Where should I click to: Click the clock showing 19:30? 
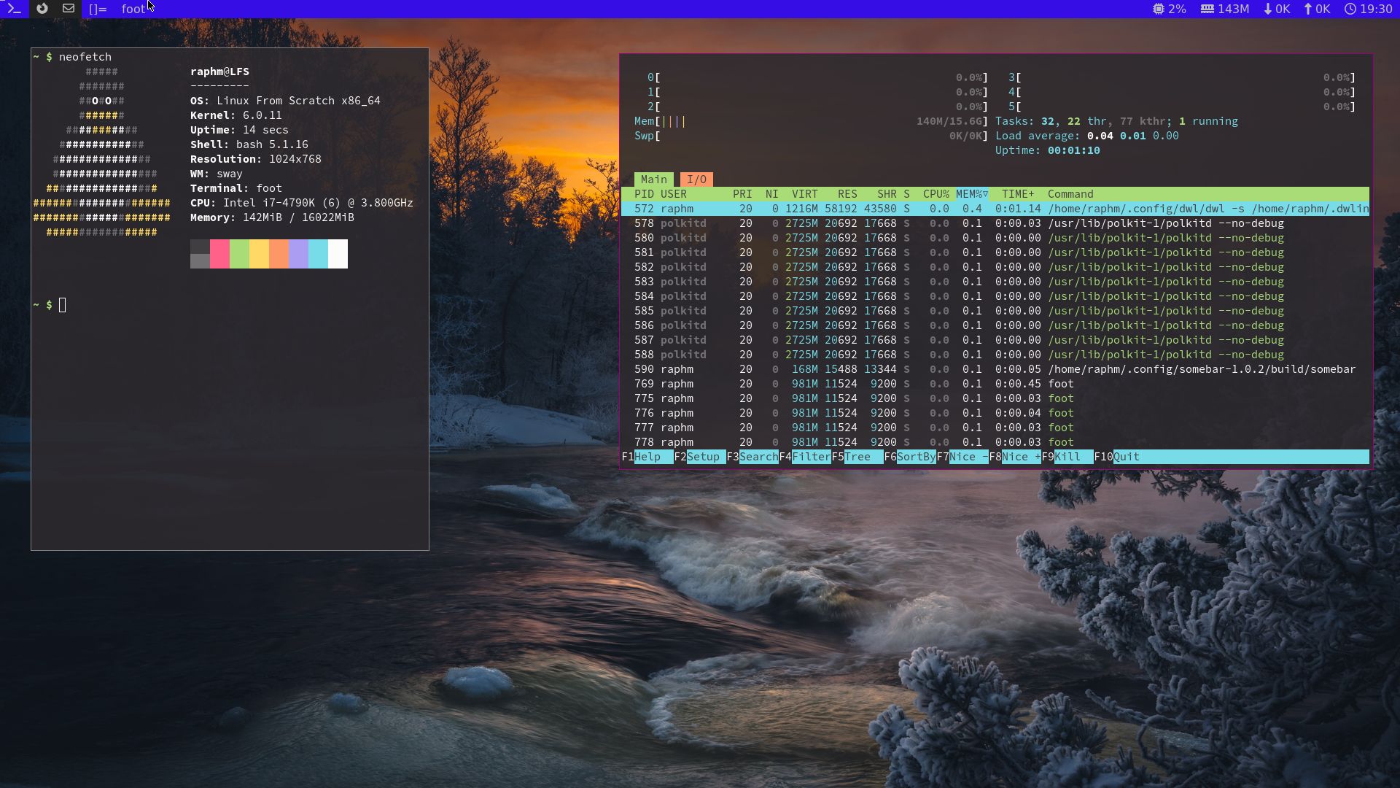click(x=1369, y=9)
